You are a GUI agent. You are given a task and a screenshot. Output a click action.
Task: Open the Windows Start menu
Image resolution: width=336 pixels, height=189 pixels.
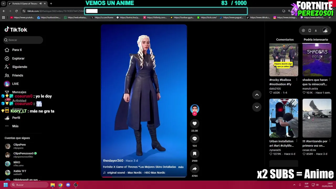click(x=6, y=185)
